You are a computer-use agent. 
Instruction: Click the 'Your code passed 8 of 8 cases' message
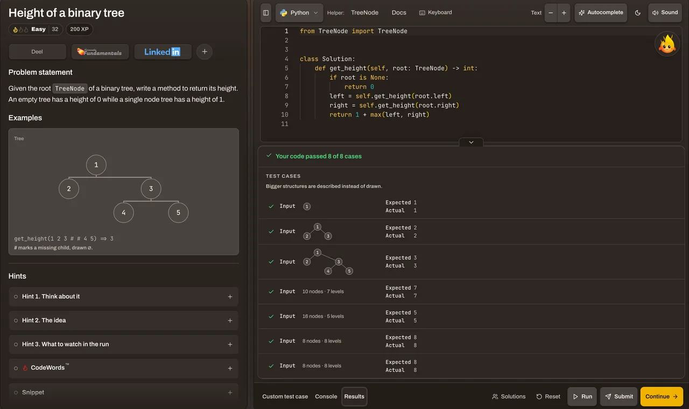coord(319,156)
